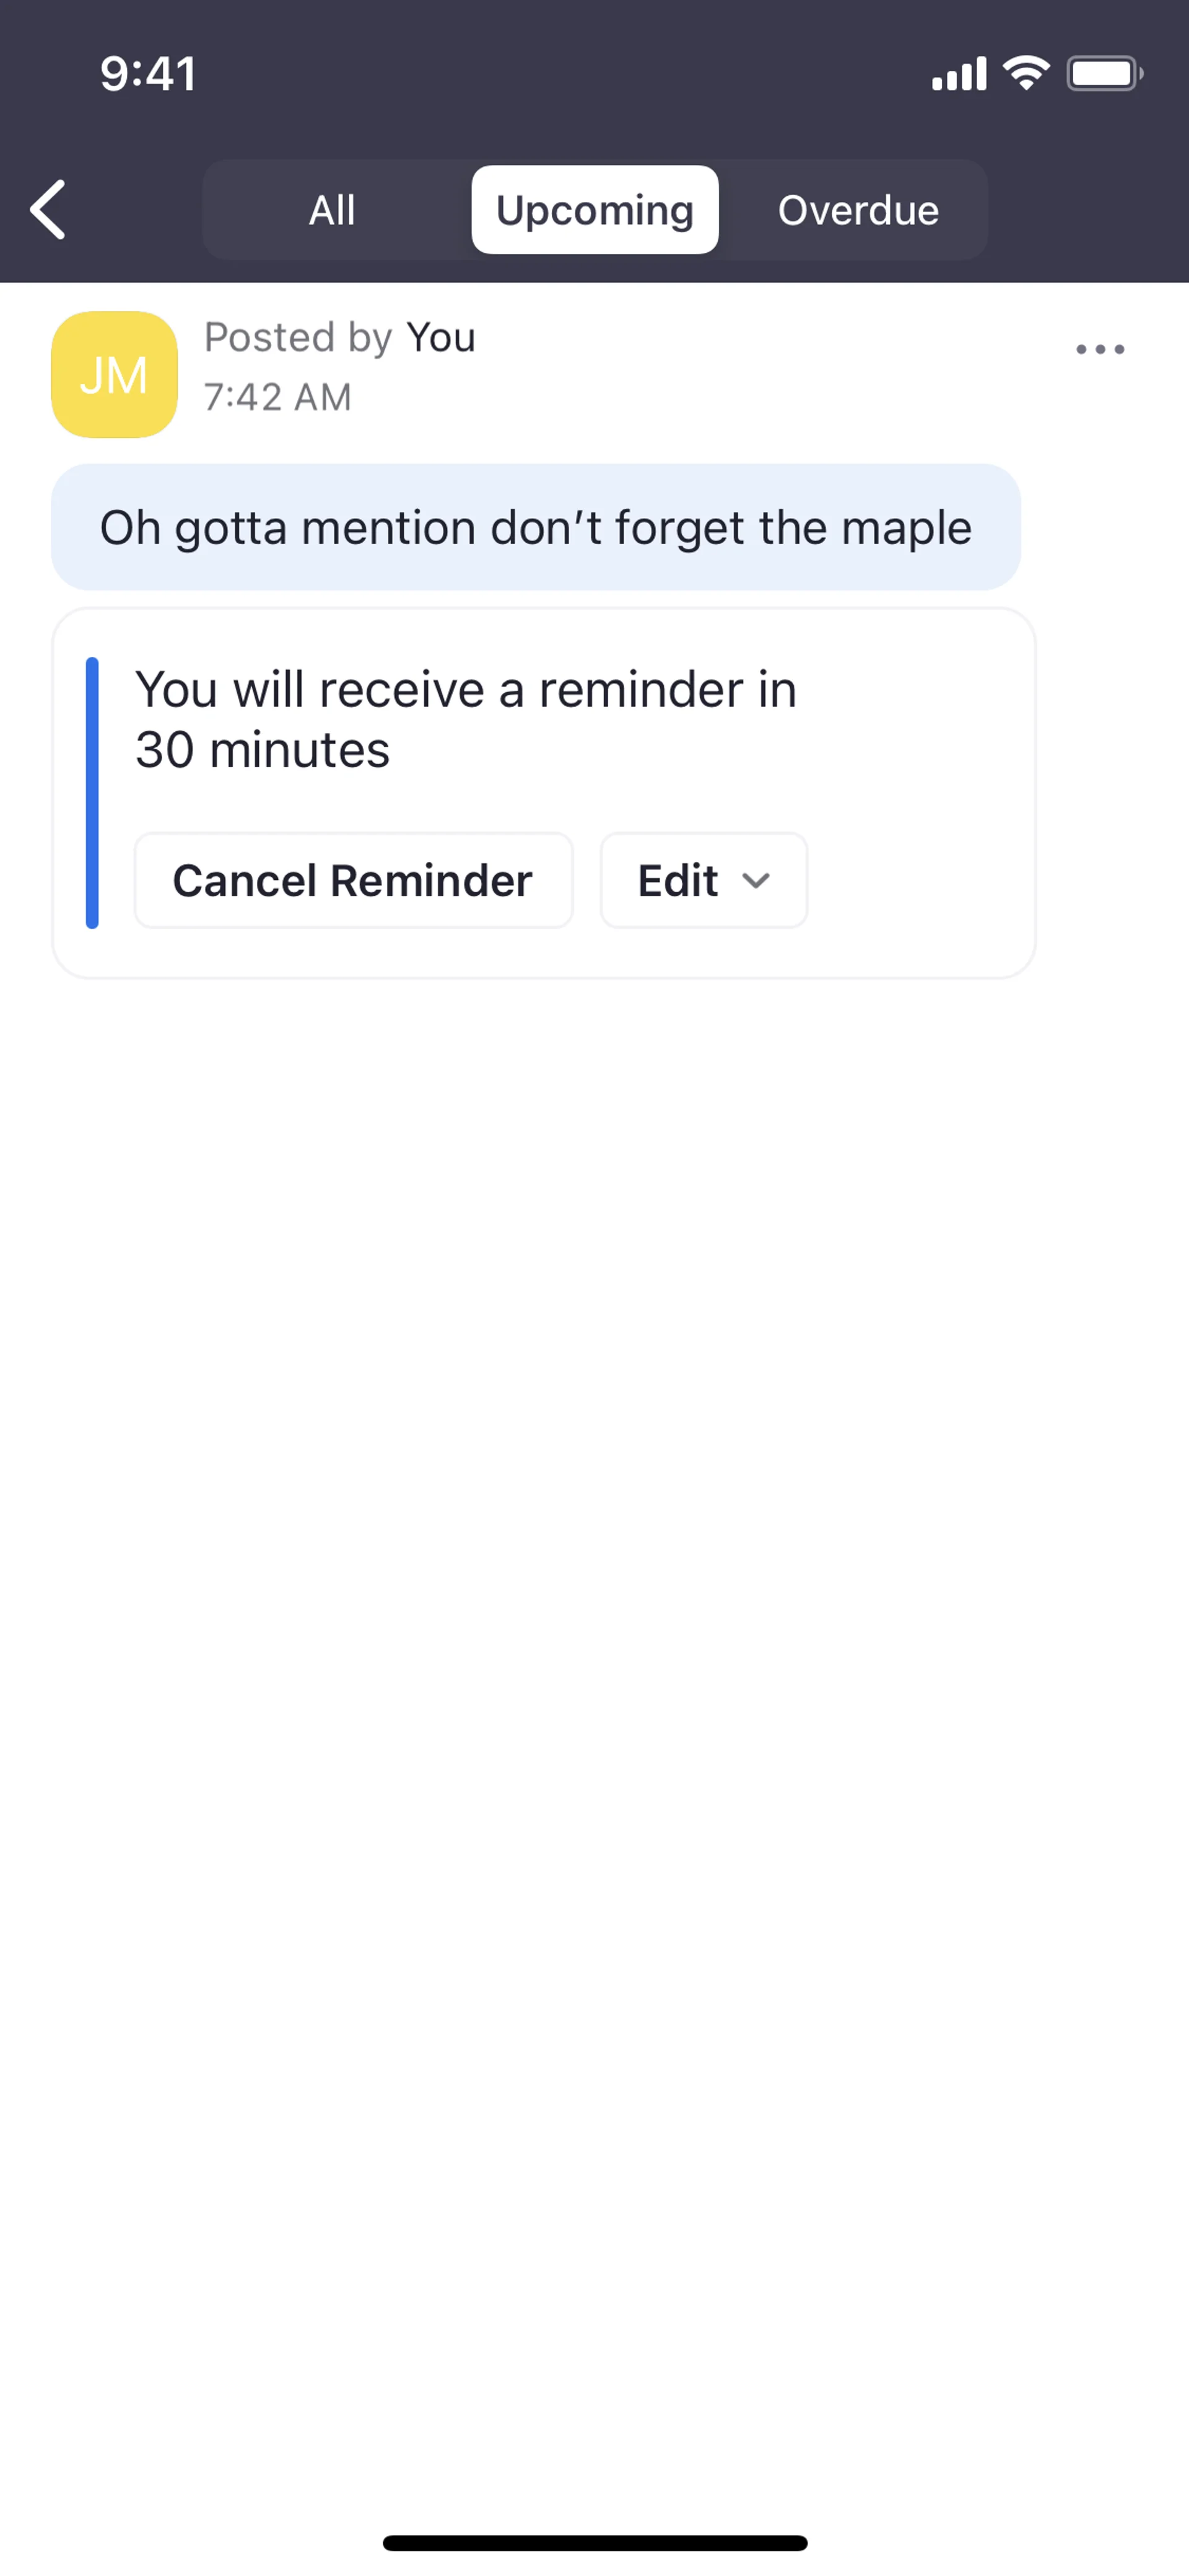The height and width of the screenshot is (2576, 1189).
Task: Open the three-dot more options menu
Action: [x=1099, y=350]
